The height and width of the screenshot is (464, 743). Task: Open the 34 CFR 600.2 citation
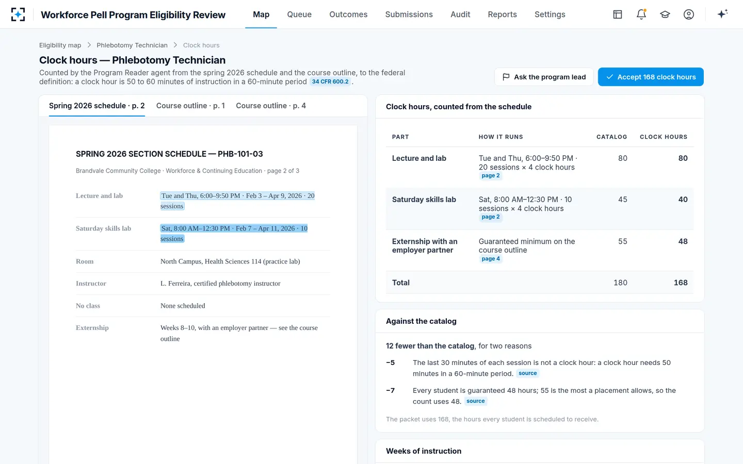[330, 81]
